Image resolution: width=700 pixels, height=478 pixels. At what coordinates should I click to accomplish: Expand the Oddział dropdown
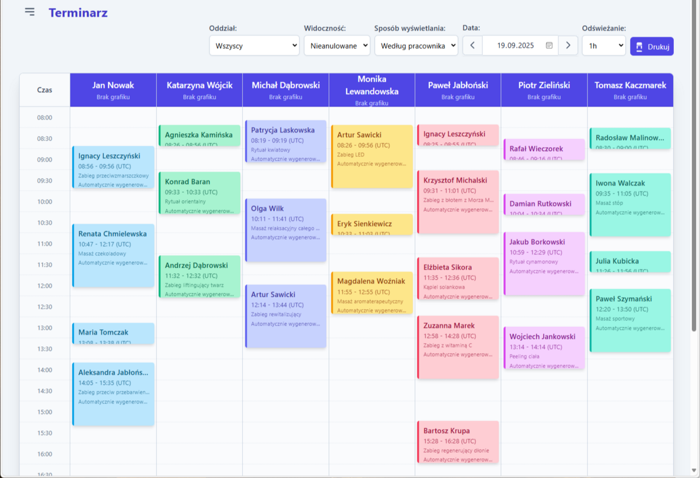254,46
